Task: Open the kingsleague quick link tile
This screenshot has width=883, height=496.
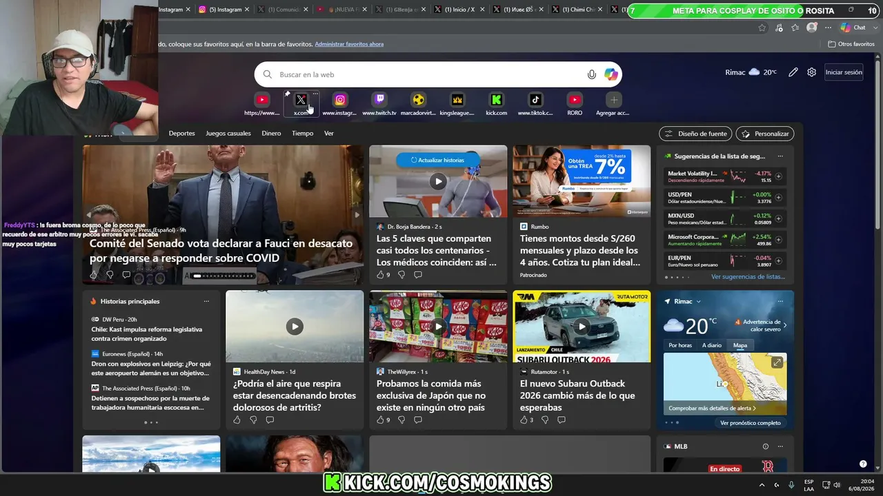Action: click(457, 103)
